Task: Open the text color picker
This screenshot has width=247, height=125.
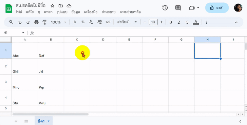Action: [x=196, y=22]
